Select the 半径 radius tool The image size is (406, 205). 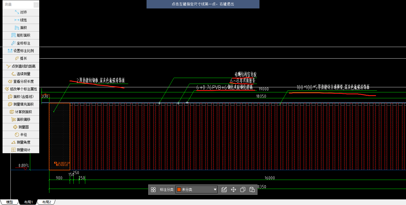21,135
